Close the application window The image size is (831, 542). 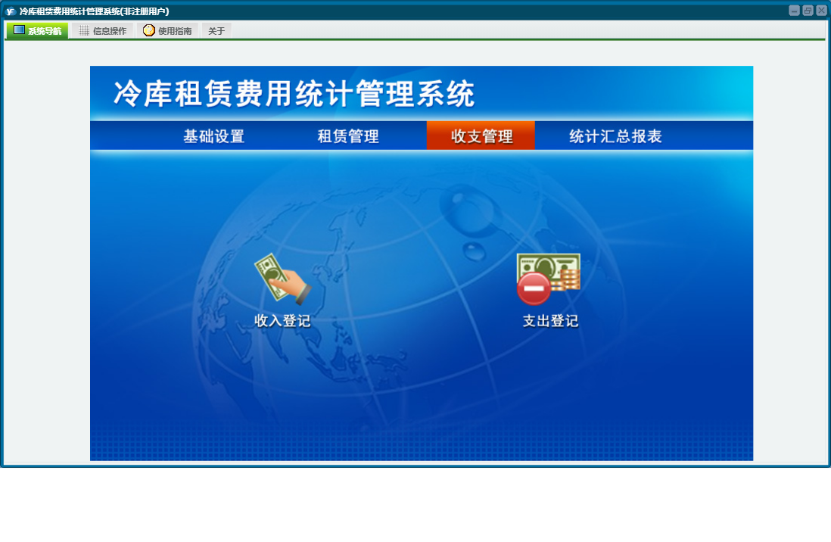(x=821, y=11)
